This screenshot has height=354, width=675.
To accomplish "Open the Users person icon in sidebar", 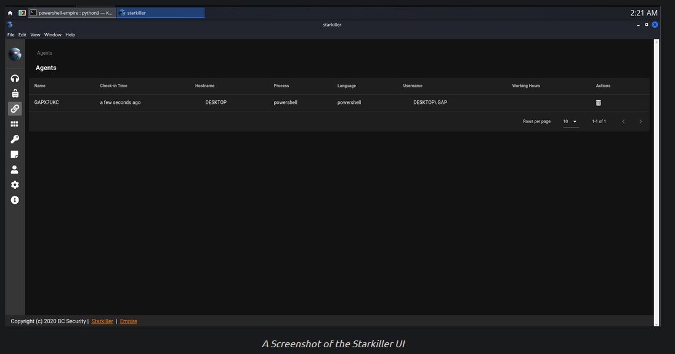I will (x=15, y=169).
